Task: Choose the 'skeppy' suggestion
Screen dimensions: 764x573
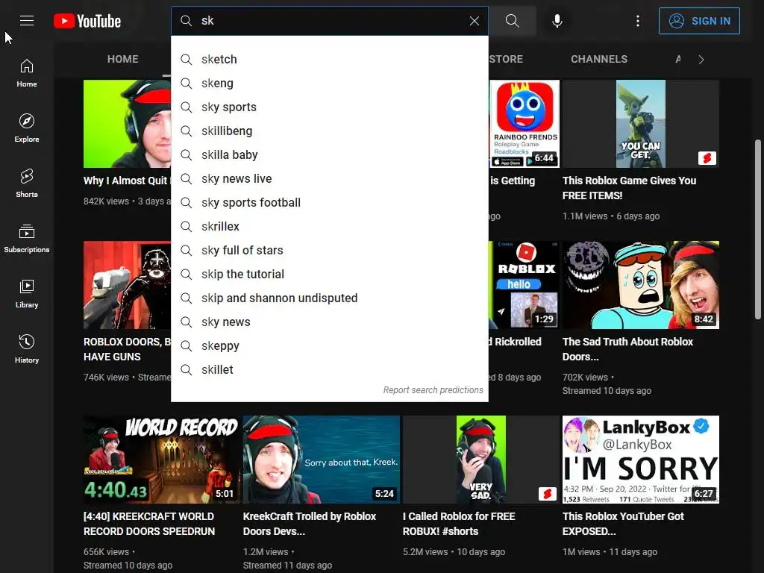Action: (330, 346)
